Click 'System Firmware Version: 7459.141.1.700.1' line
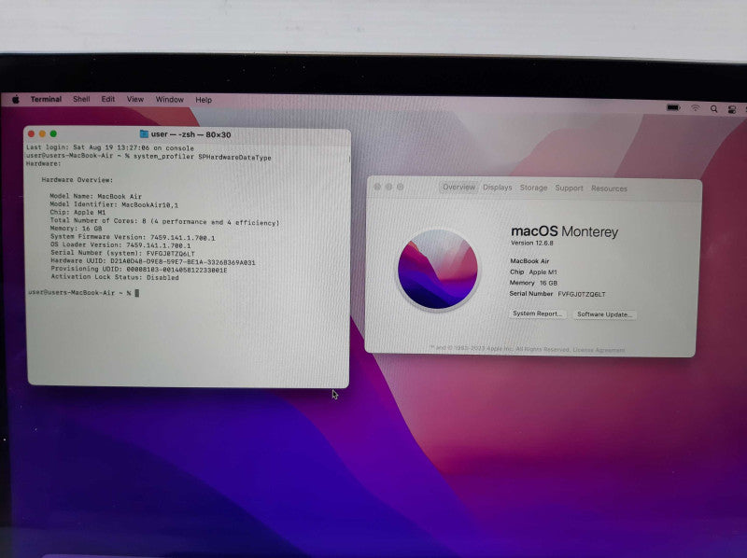This screenshot has width=747, height=558. pyautogui.click(x=133, y=237)
